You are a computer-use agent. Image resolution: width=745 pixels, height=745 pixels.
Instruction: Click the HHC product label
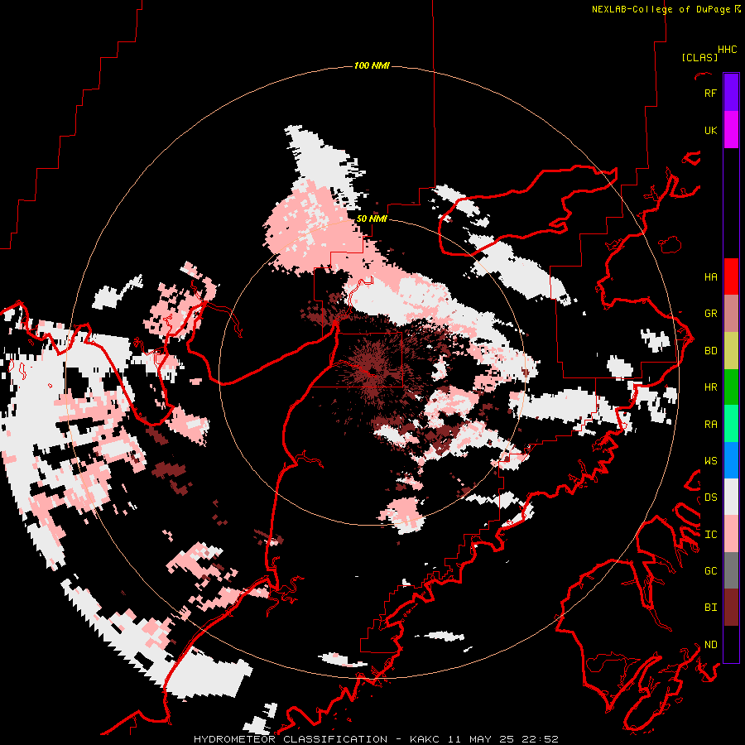click(x=728, y=50)
